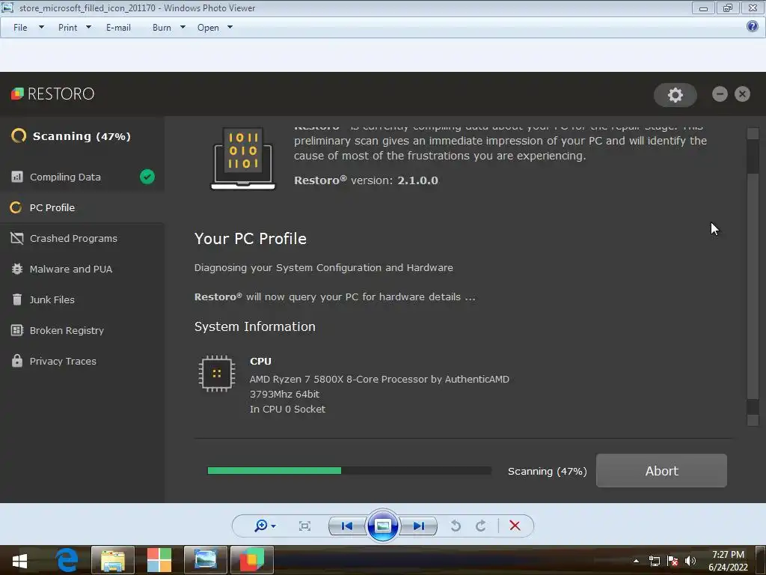Image resolution: width=766 pixels, height=575 pixels.
Task: Click the PC Profile spinner icon
Action: [x=16, y=207]
